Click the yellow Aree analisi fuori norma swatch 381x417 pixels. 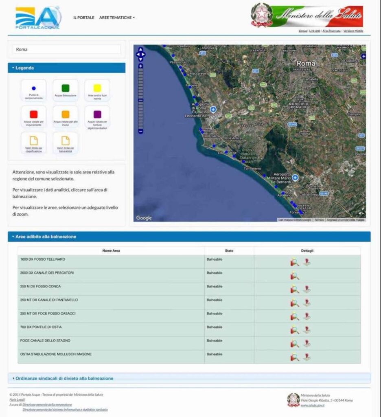pyautogui.click(x=97, y=88)
